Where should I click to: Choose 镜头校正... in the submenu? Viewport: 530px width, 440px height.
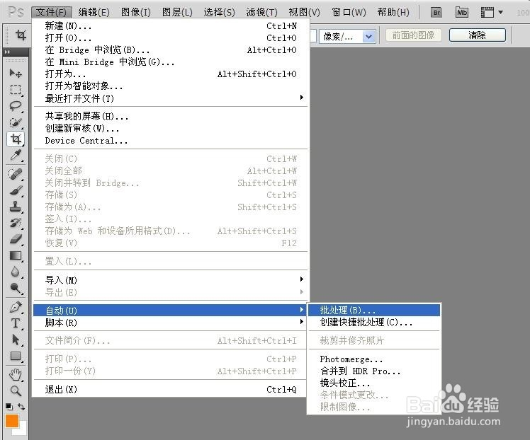point(374,383)
